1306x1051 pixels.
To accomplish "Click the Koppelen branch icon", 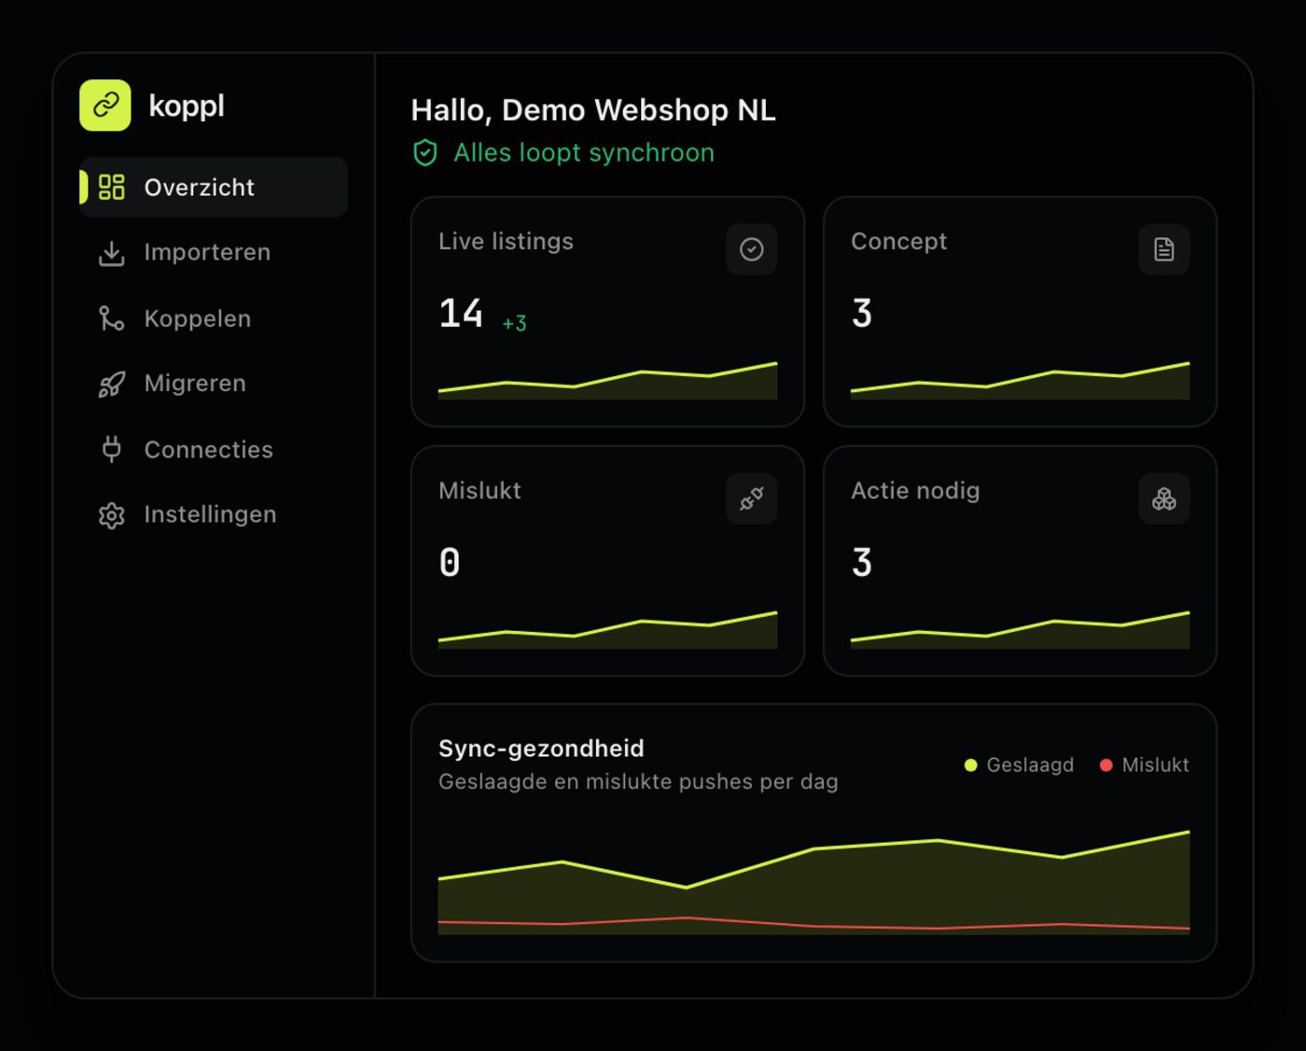I will point(112,318).
